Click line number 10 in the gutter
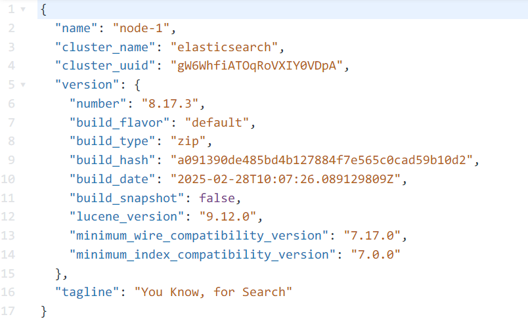The height and width of the screenshot is (321, 528). (9, 178)
